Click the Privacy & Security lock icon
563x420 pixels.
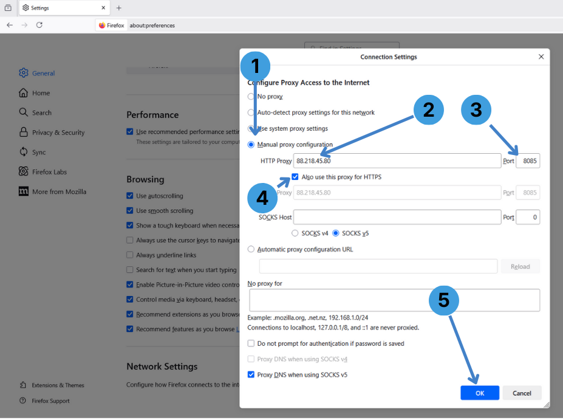point(23,133)
